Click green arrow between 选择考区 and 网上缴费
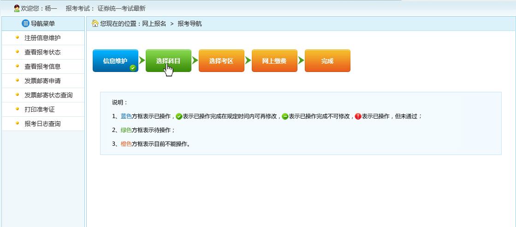This screenshot has width=516, height=227. point(248,60)
